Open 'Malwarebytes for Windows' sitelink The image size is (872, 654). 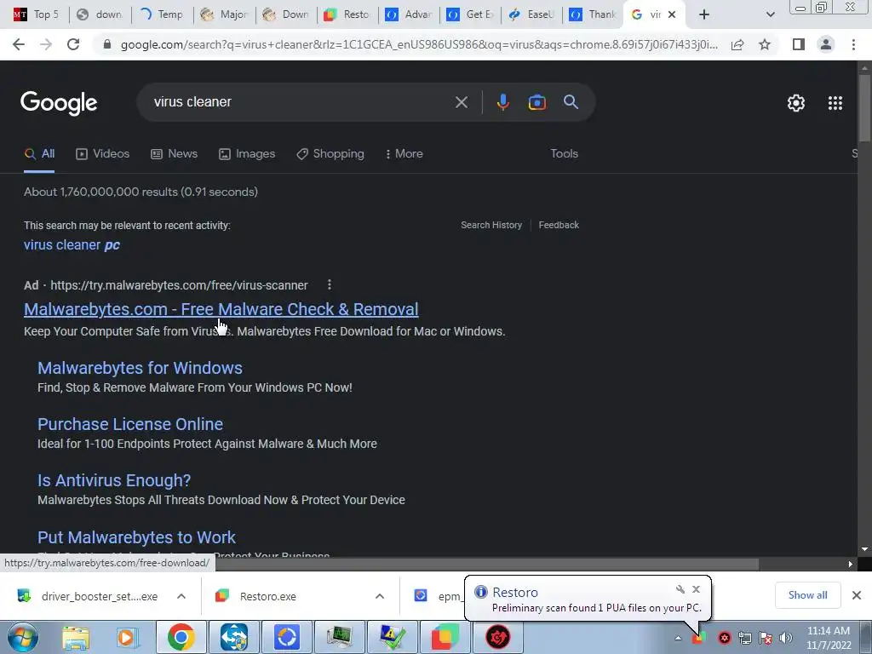140,368
